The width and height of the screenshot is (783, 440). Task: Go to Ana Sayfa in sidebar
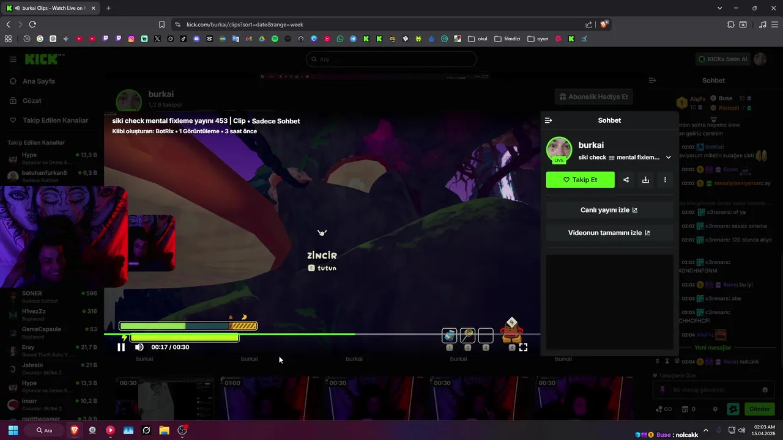pos(39,81)
